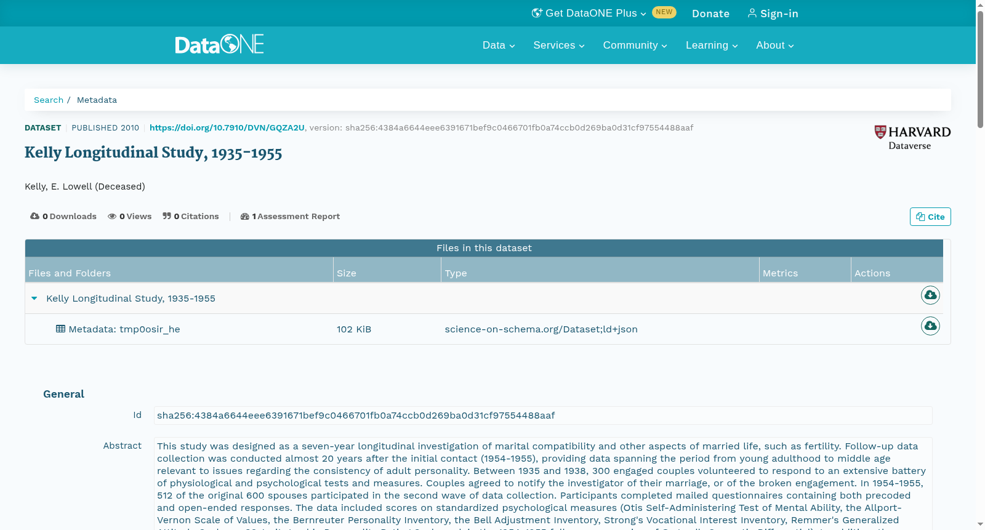Click the Metadata breadcrumb item
985x530 pixels.
click(97, 100)
